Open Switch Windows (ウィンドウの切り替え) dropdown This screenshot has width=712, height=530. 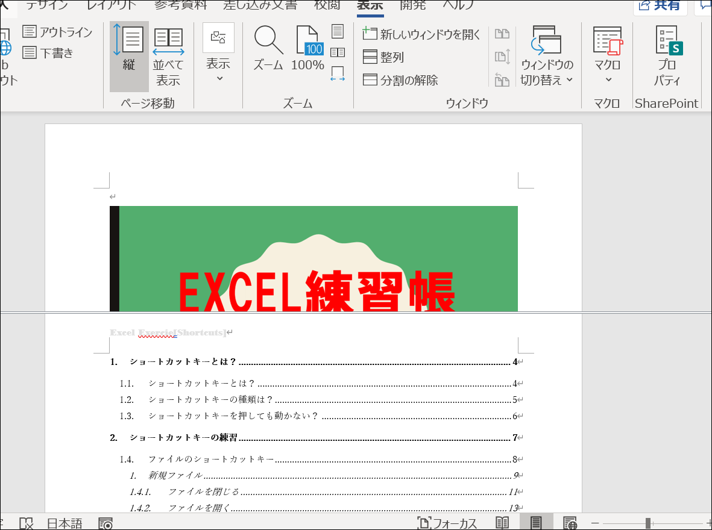pyautogui.click(x=547, y=55)
